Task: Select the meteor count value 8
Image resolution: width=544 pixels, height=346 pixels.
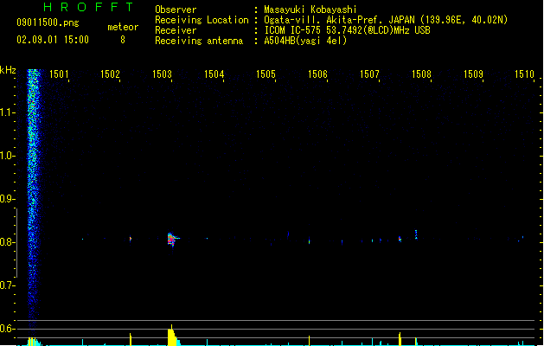Action: [123, 40]
